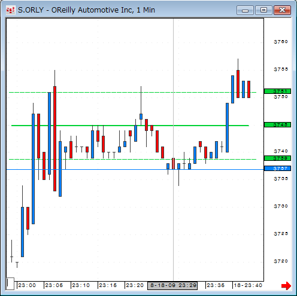Click the red scroll-right arrow icon
297x296 pixels.
286,286
